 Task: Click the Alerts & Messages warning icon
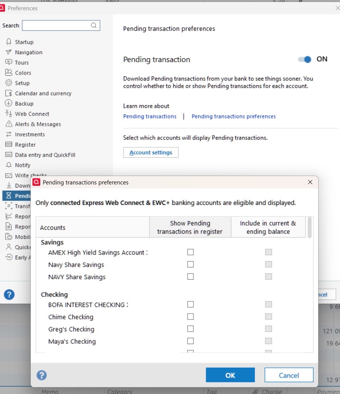[9, 124]
